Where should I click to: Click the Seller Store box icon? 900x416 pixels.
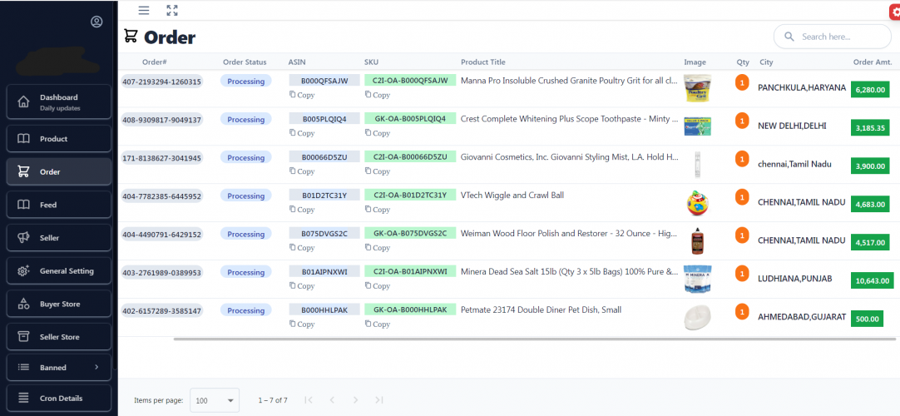pos(23,337)
